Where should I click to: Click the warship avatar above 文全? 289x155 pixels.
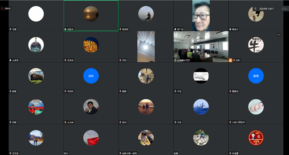click(x=201, y=107)
